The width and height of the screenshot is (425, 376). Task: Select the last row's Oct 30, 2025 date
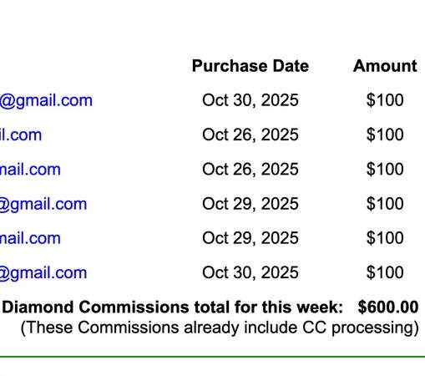pos(250,272)
